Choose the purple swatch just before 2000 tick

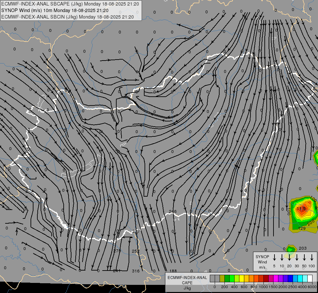click(281, 278)
